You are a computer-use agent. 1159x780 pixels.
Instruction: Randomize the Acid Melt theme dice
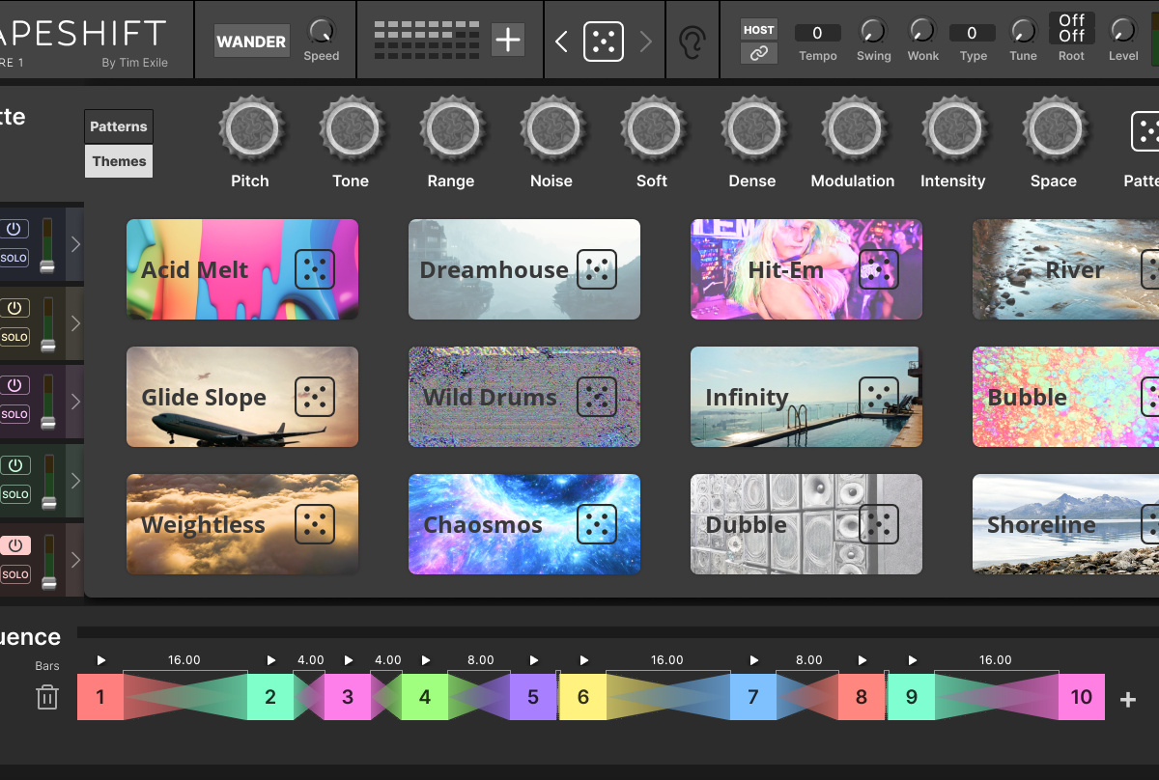click(314, 269)
